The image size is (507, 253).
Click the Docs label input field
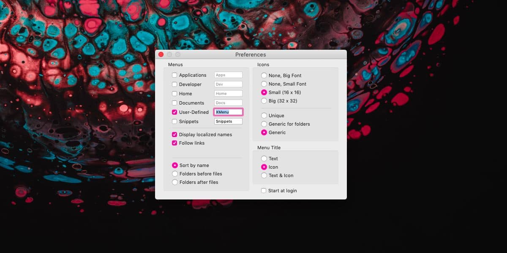click(x=228, y=102)
